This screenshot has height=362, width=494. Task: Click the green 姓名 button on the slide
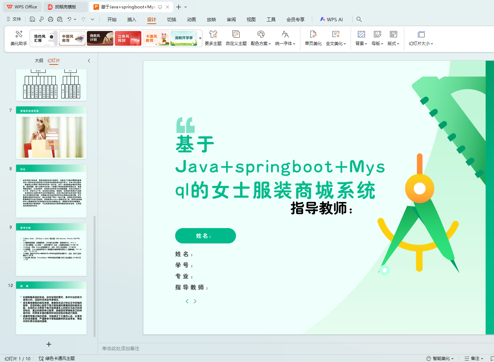(x=205, y=236)
